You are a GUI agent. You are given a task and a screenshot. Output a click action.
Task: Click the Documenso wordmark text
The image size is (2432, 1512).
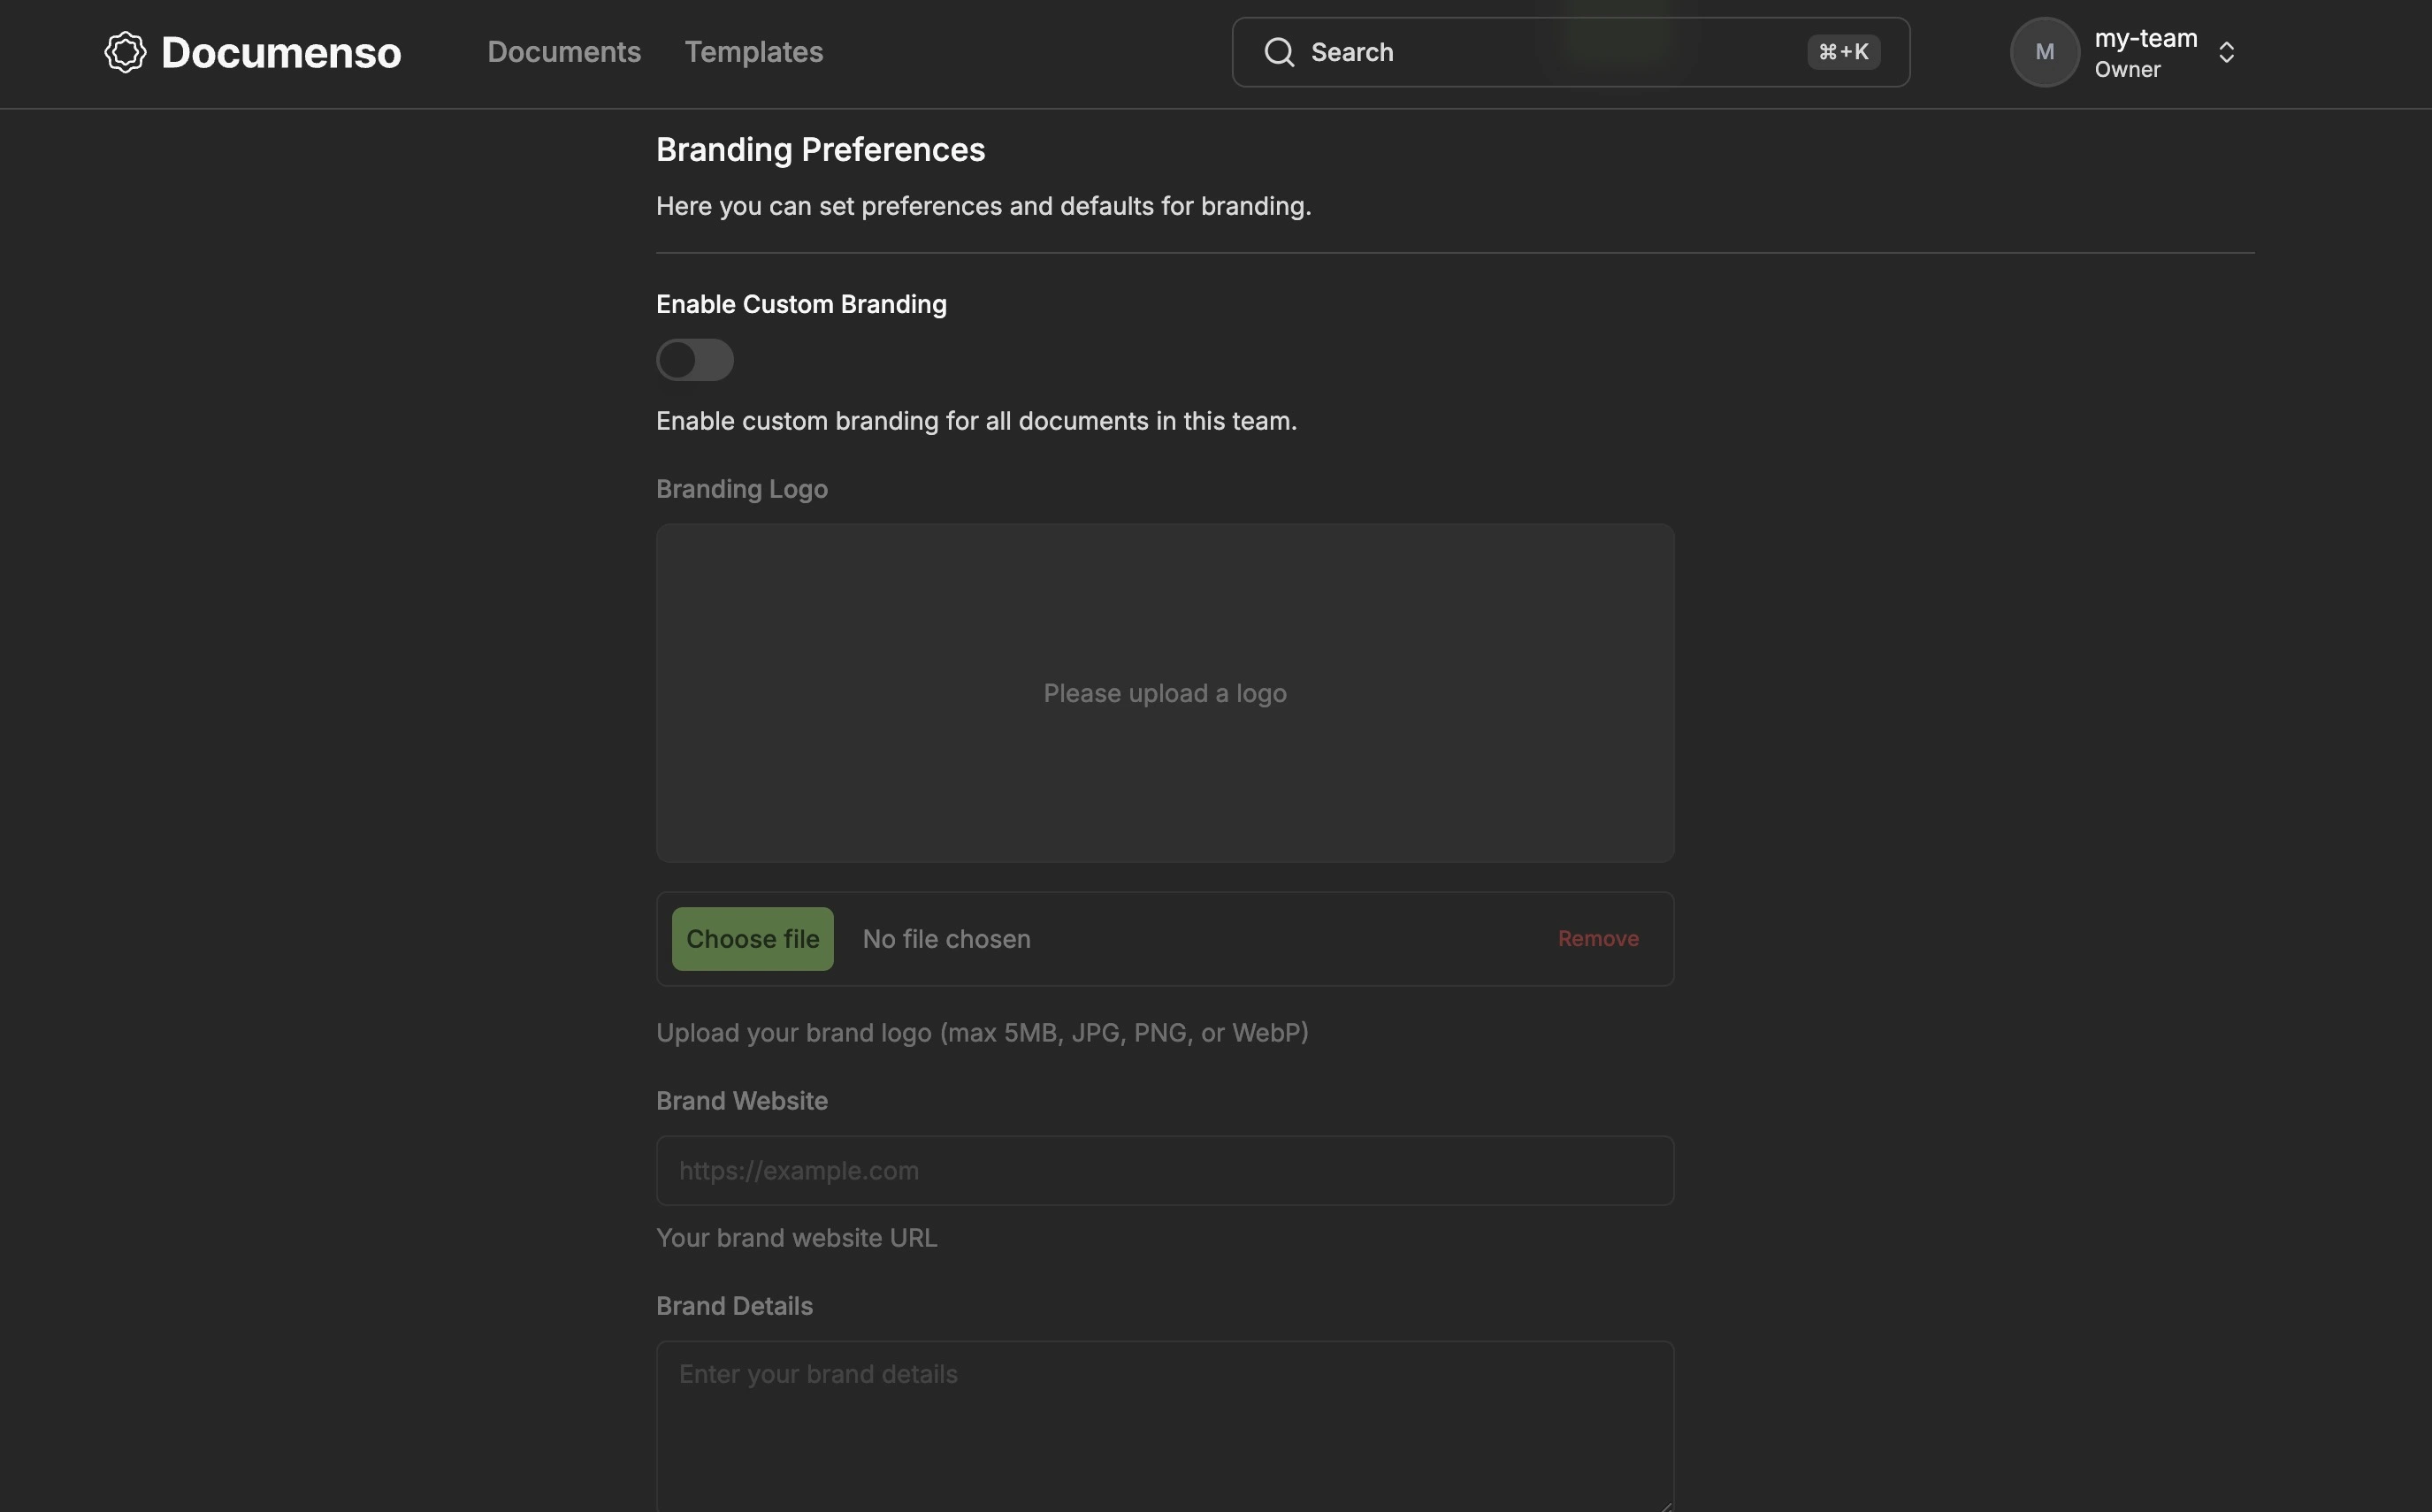pos(281,52)
